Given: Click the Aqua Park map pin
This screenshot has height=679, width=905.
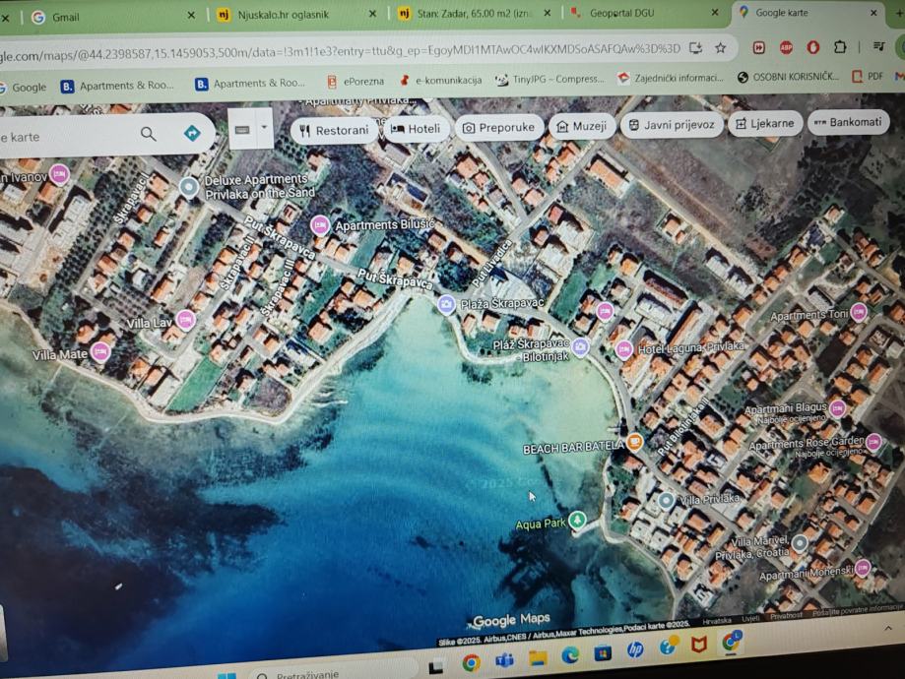Looking at the screenshot, I should (578, 520).
